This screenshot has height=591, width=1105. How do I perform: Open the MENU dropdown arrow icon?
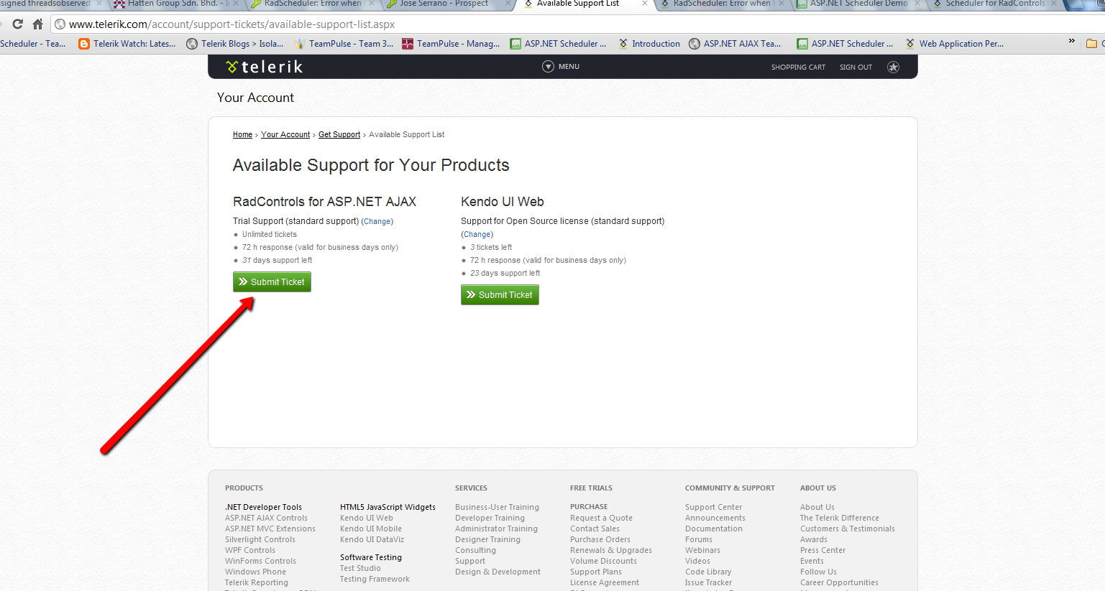tap(548, 67)
